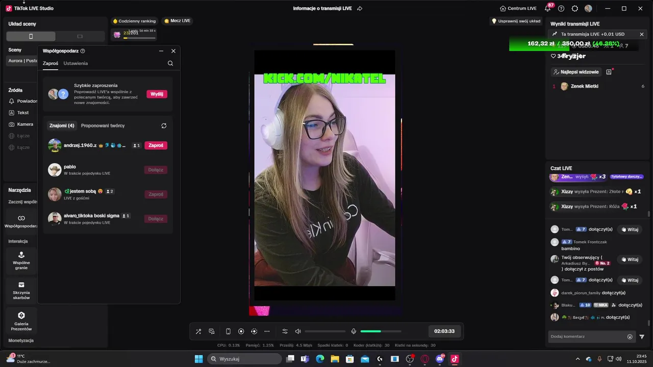The height and width of the screenshot is (367, 653).
Task: Open the settings gear in title bar
Action: point(575,9)
